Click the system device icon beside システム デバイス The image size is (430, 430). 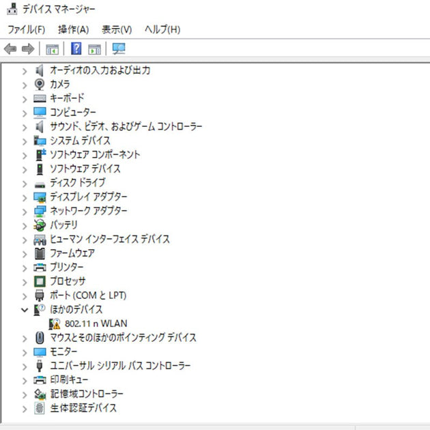tap(40, 141)
